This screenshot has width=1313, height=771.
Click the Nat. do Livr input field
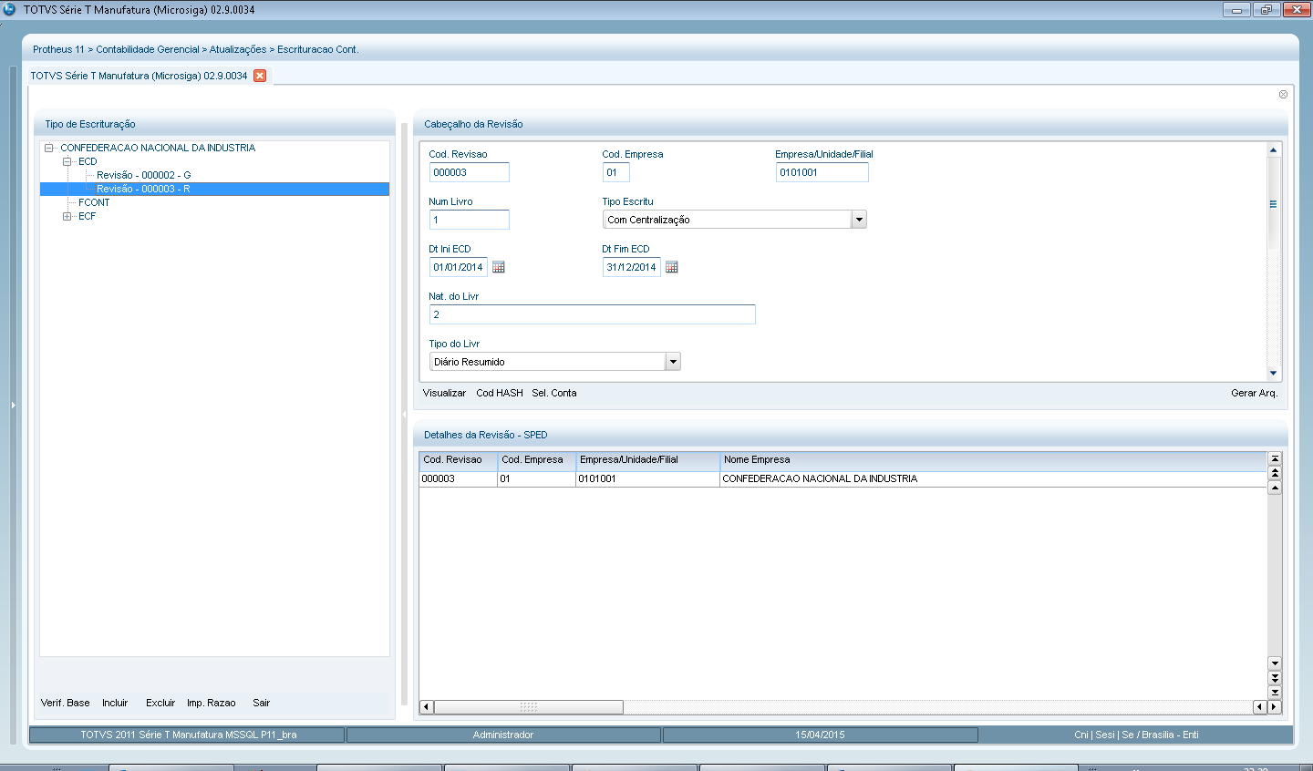coord(593,314)
